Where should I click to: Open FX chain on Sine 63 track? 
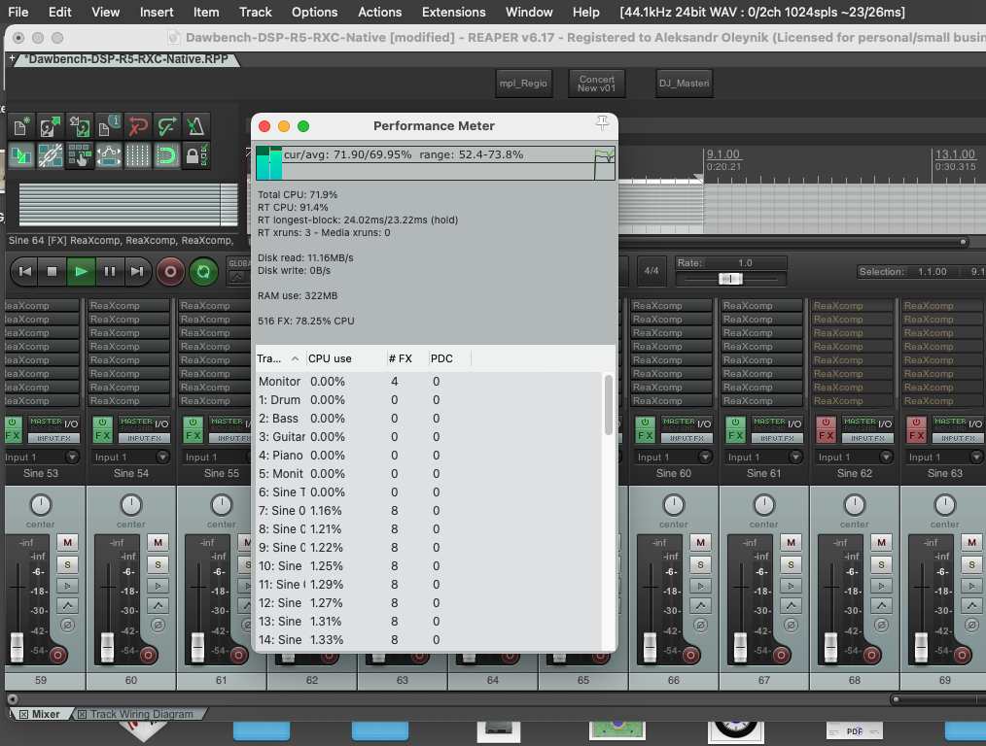917,436
